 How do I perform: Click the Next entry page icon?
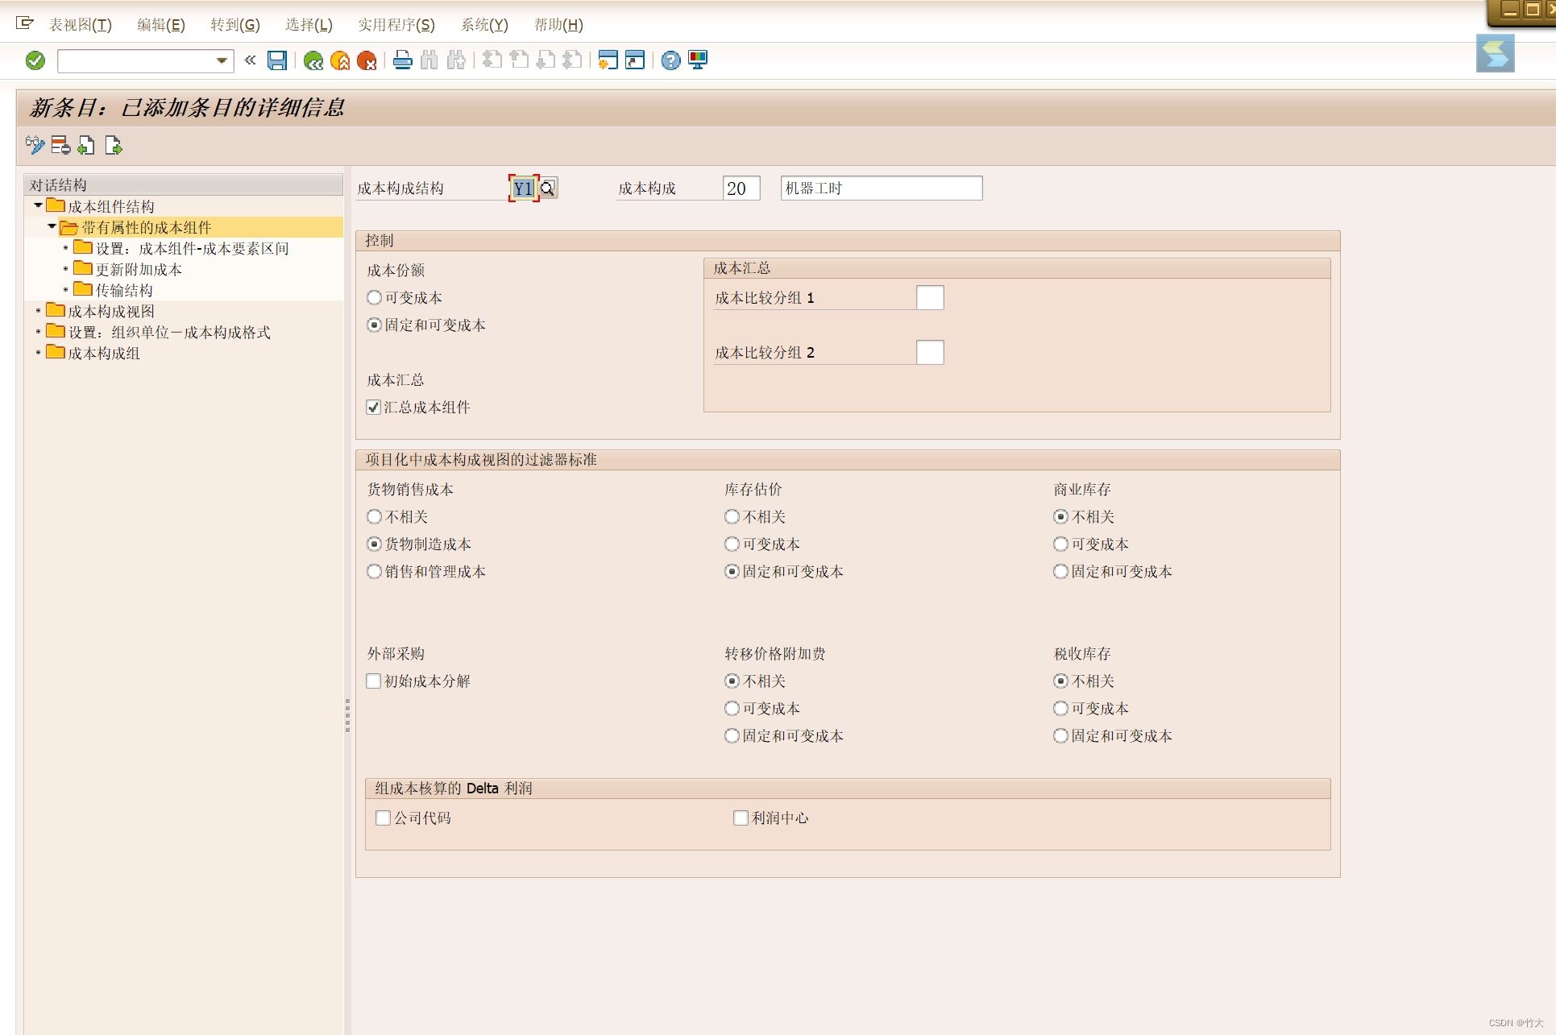pos(114,146)
